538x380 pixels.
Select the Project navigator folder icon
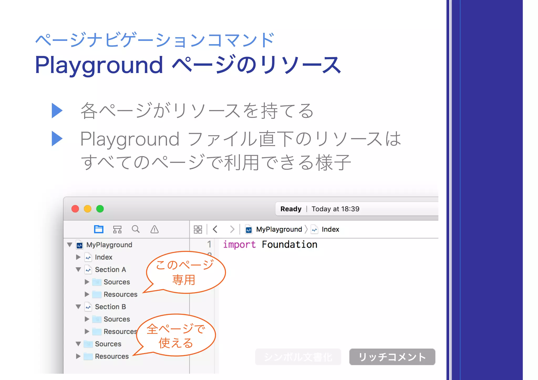pyautogui.click(x=99, y=229)
